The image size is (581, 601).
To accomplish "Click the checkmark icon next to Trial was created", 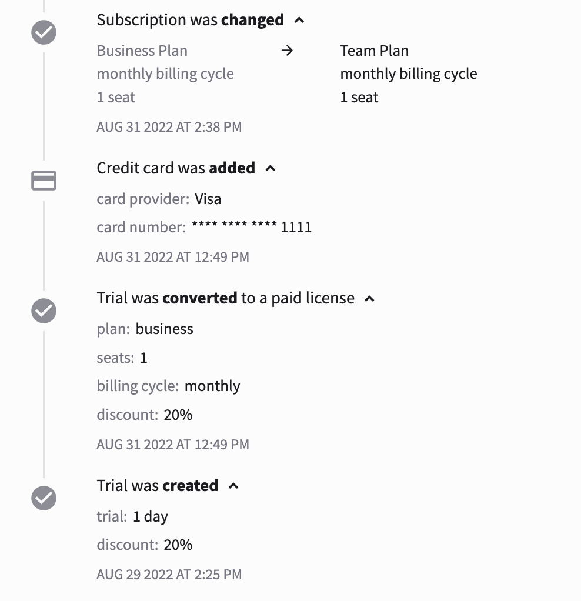I will pyautogui.click(x=44, y=498).
